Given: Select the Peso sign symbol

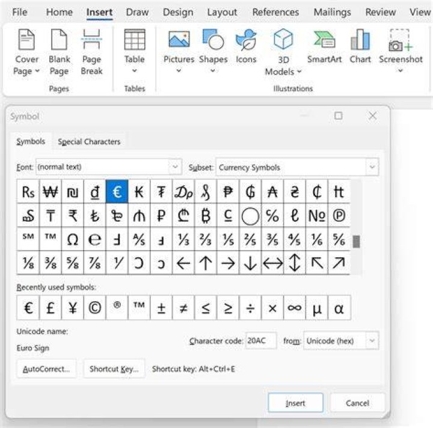Looking at the screenshot, I should click(228, 192).
